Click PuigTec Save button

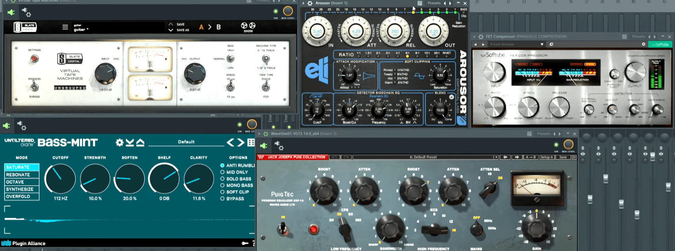(563, 157)
